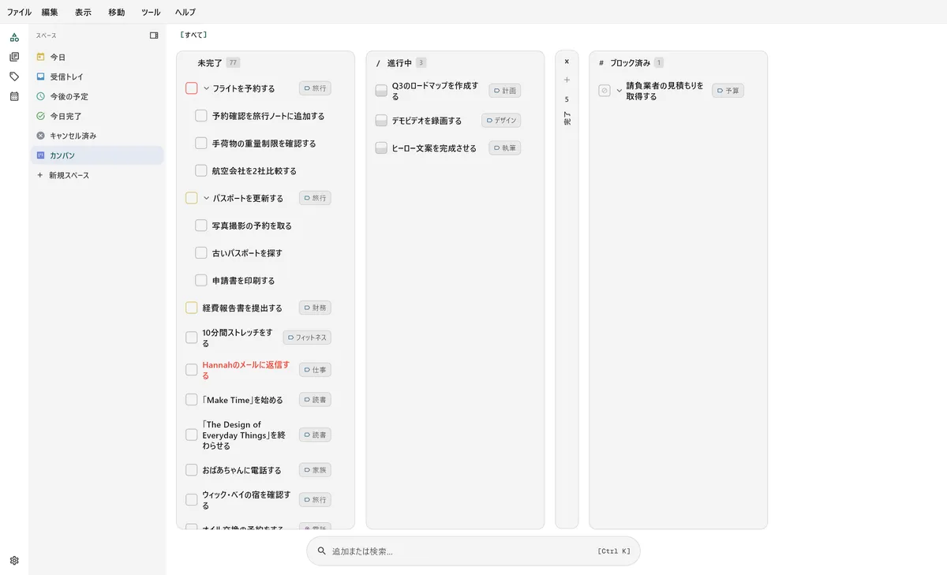Collapse パスポートを更新する subtasks chevron
This screenshot has width=947, height=575.
point(207,198)
